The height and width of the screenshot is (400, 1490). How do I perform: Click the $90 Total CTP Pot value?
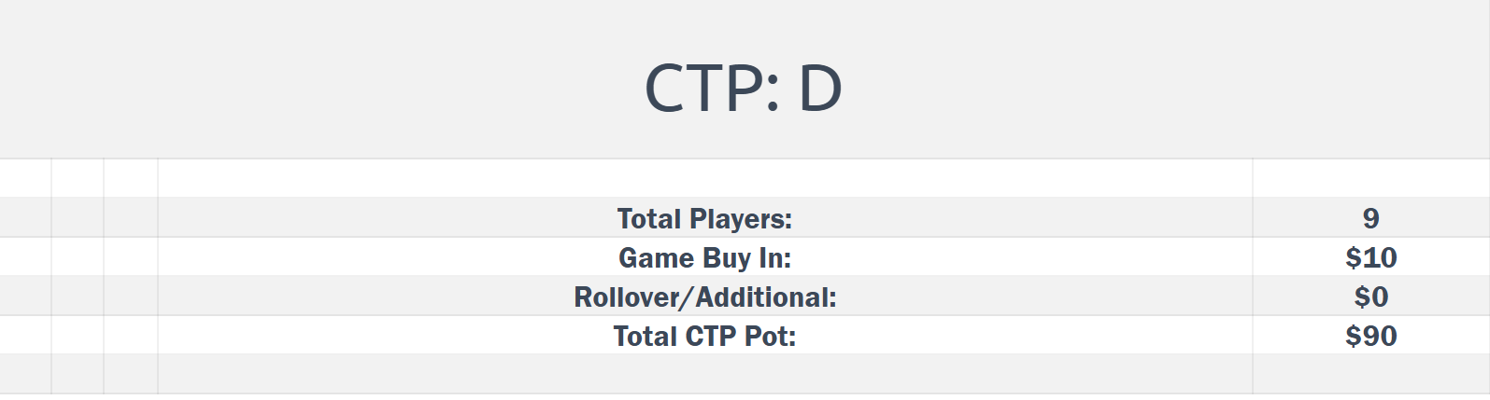point(1370,336)
